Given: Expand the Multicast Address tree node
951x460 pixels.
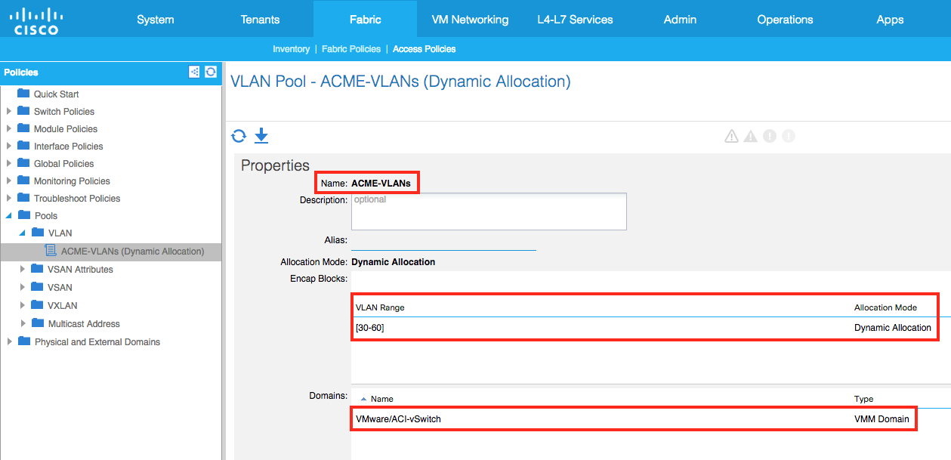Looking at the screenshot, I should (23, 323).
